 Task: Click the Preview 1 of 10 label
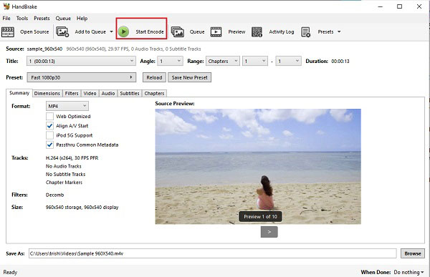point(260,216)
